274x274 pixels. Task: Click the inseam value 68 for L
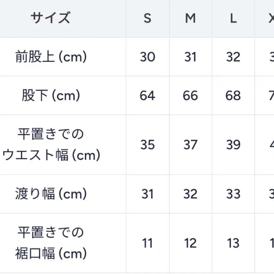(x=233, y=96)
